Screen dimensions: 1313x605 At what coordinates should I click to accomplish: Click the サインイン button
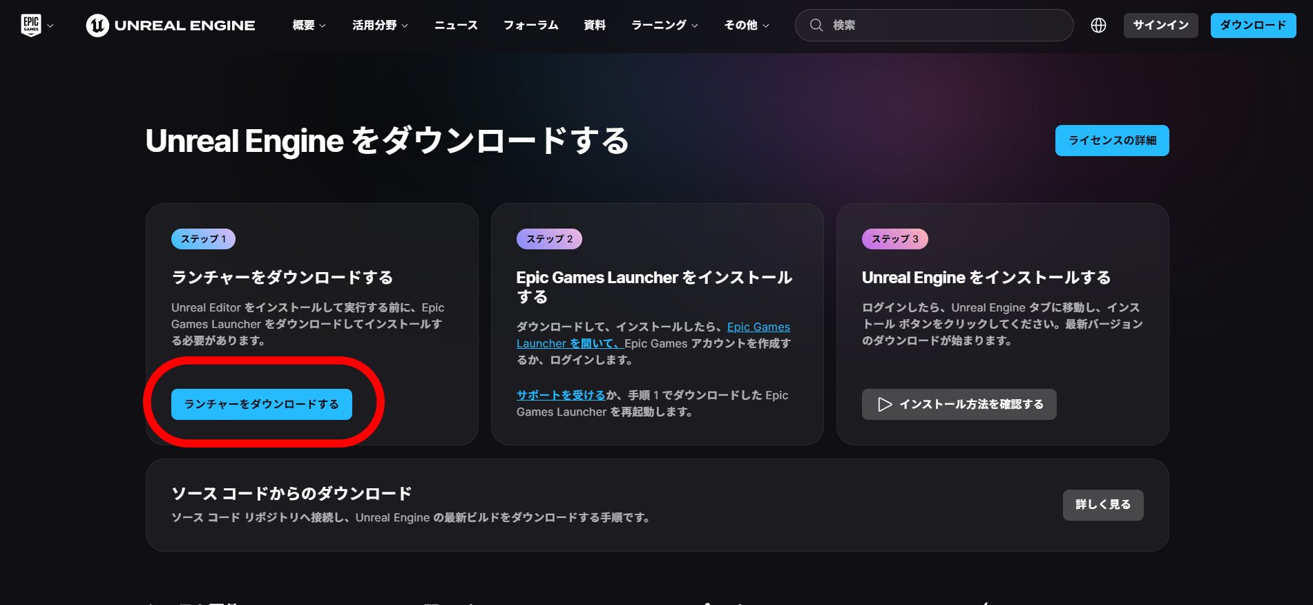pos(1160,26)
